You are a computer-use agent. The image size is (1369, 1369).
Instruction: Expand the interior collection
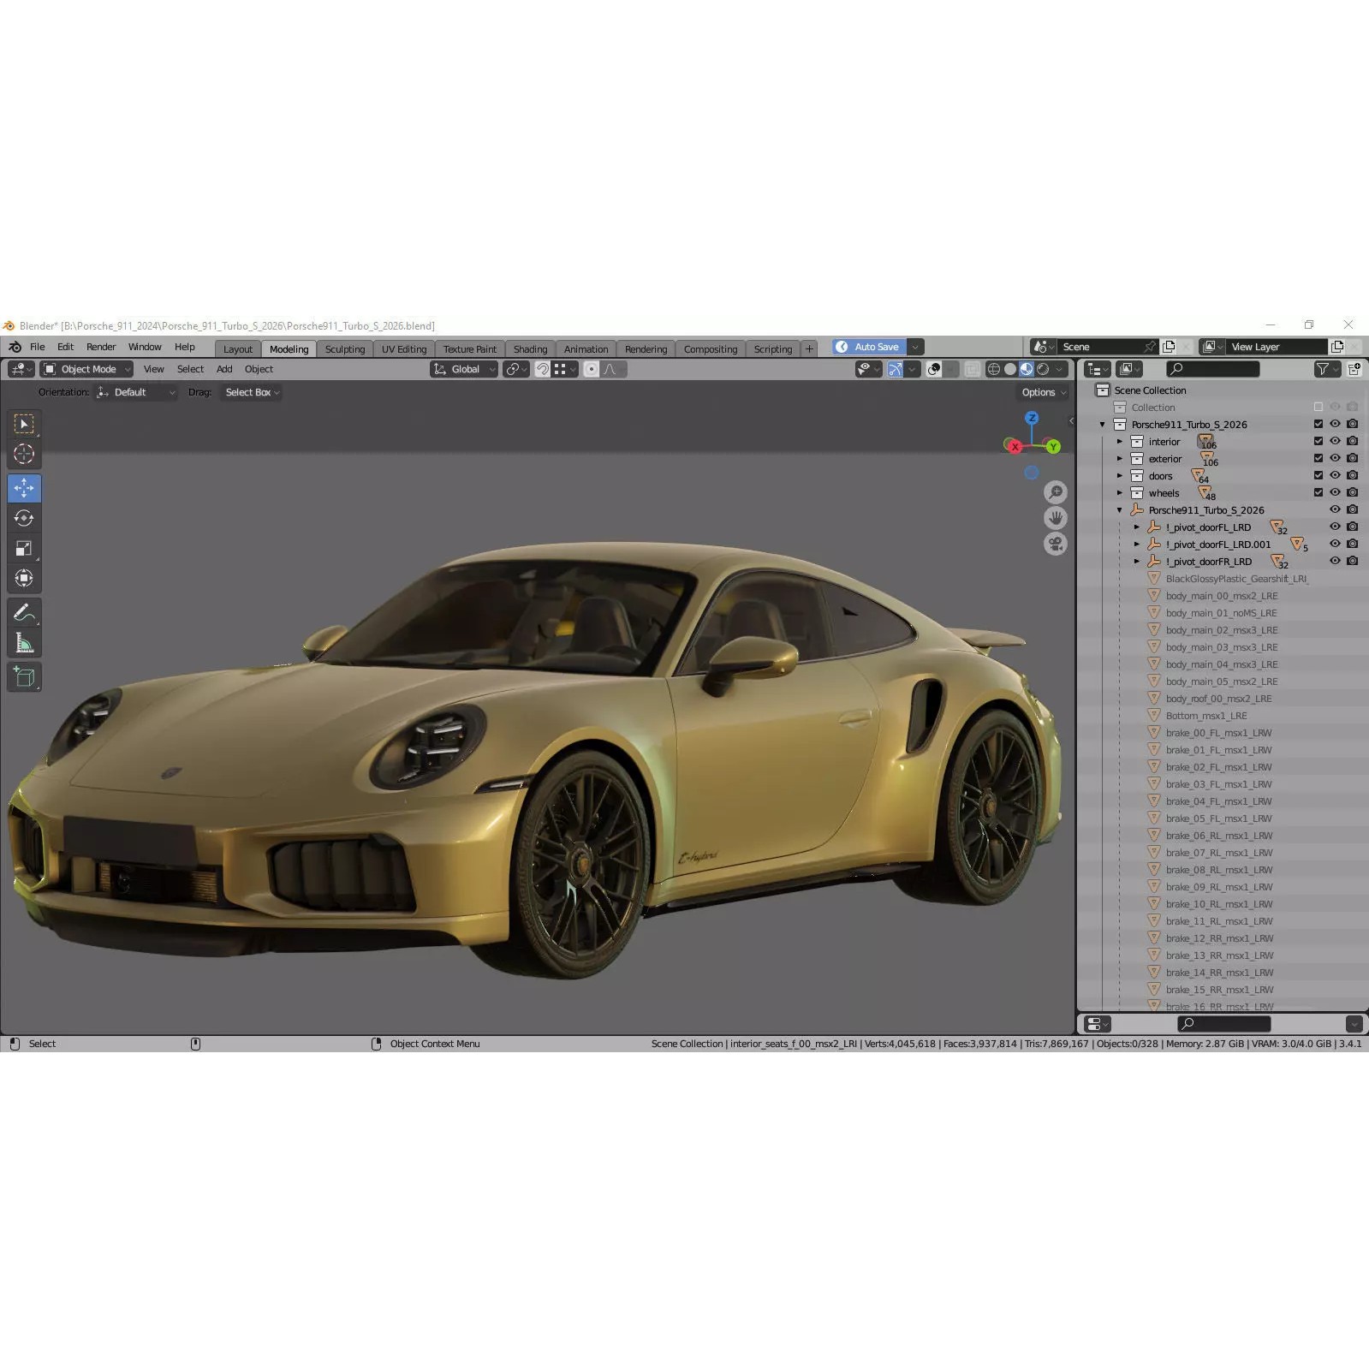click(x=1119, y=442)
